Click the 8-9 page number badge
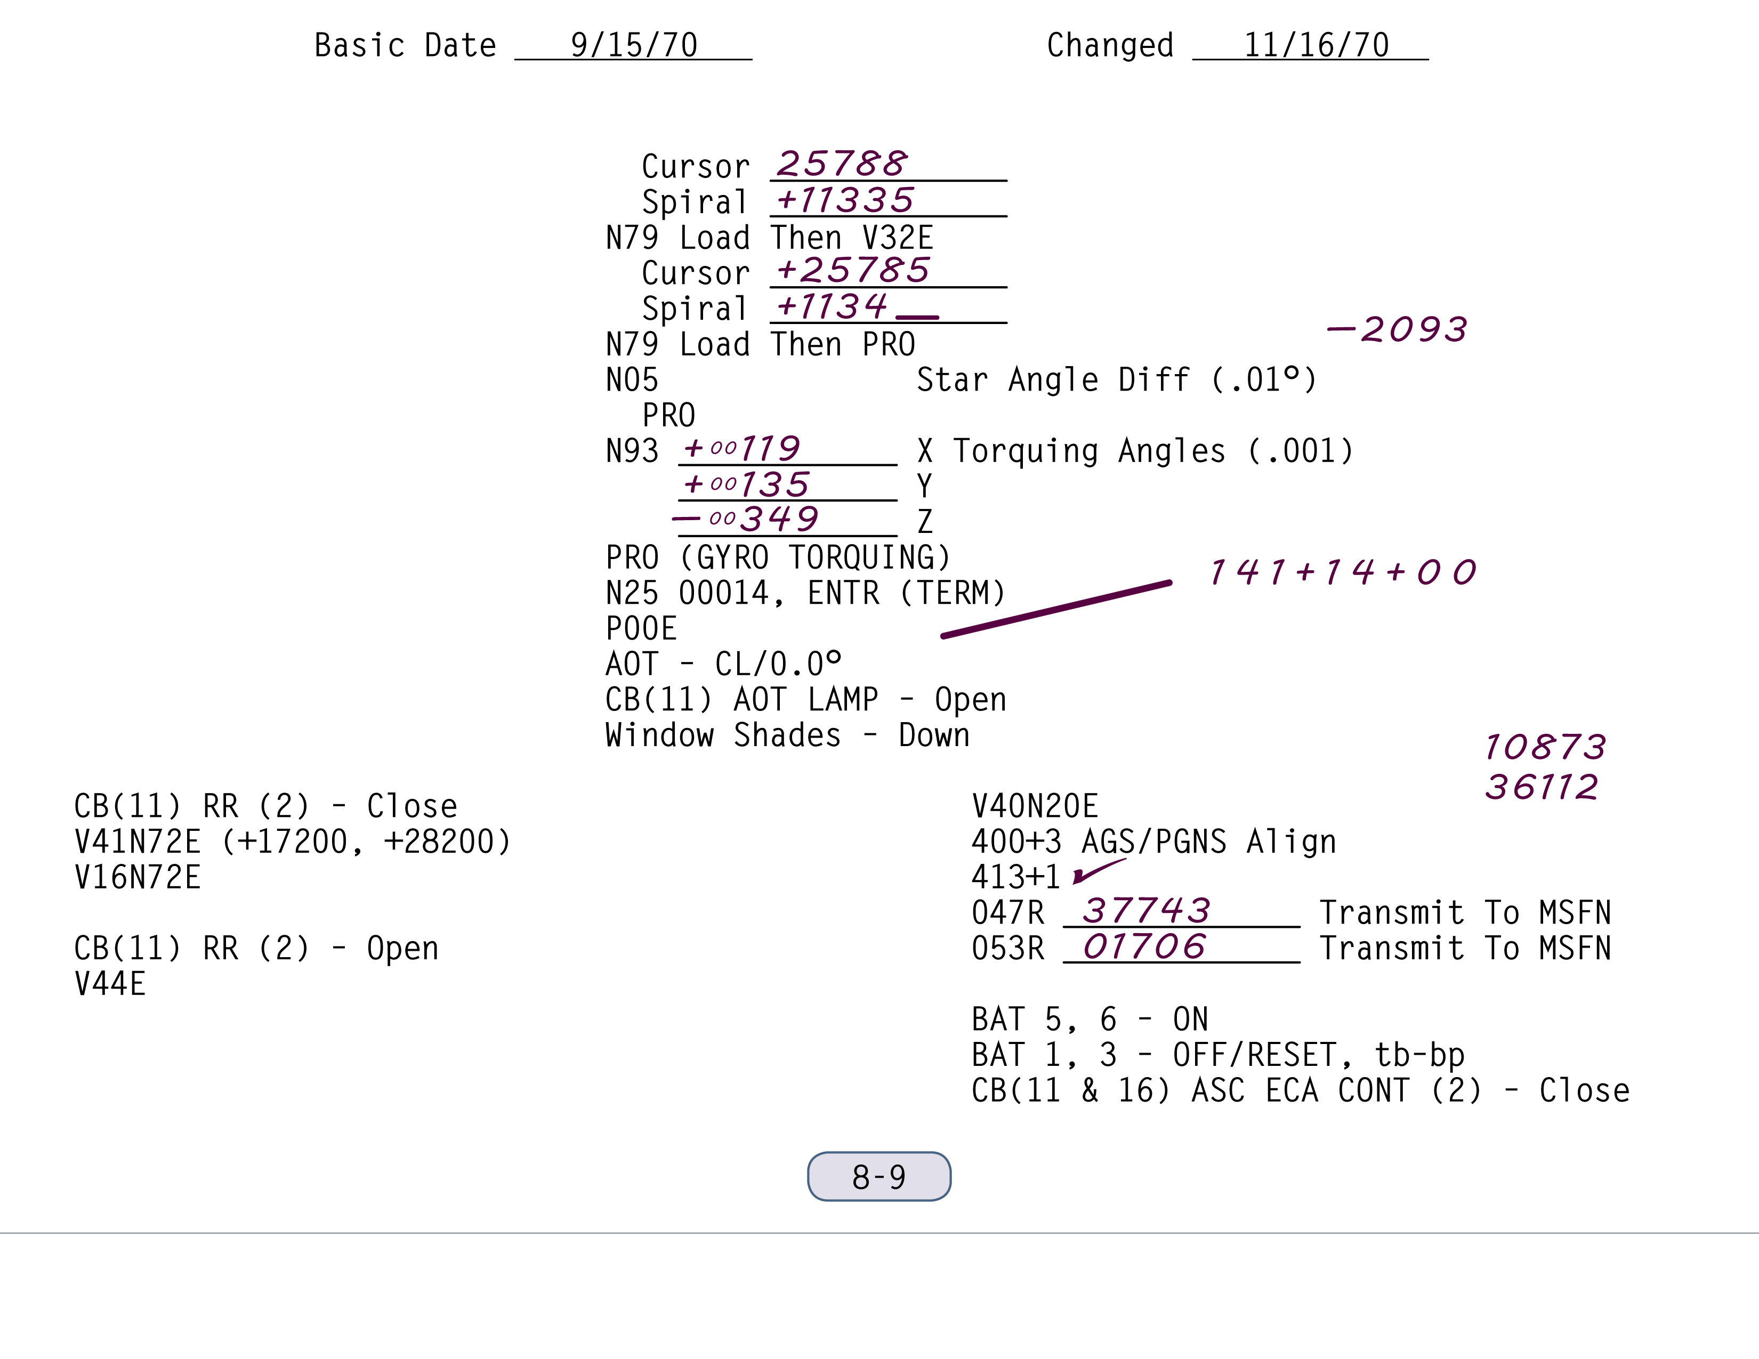The width and height of the screenshot is (1759, 1359). (x=878, y=1176)
